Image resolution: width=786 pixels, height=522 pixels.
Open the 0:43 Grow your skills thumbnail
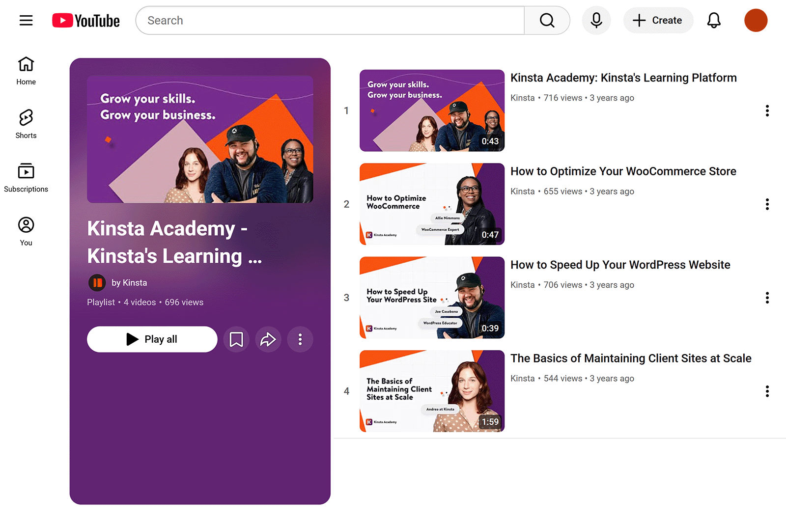click(x=432, y=110)
